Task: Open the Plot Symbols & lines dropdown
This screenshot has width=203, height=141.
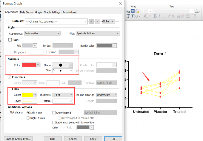Action: 98,33
